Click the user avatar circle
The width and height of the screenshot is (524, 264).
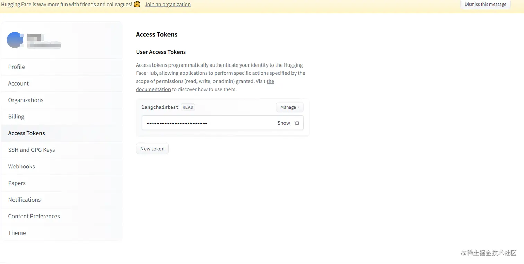pyautogui.click(x=15, y=40)
